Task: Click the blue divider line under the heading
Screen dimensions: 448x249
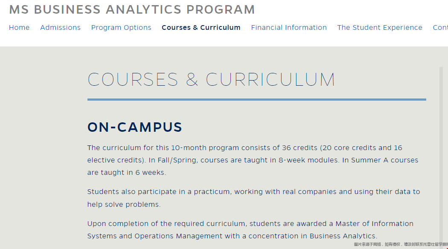Action: [256, 99]
